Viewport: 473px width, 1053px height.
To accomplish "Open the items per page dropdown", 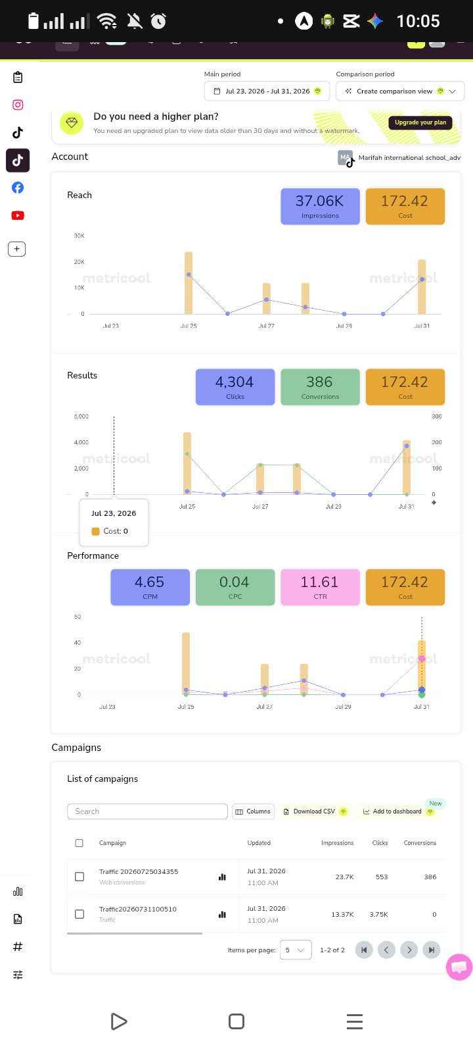I will click(x=296, y=950).
